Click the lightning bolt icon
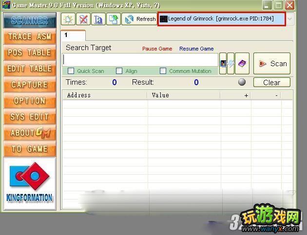 point(231,63)
